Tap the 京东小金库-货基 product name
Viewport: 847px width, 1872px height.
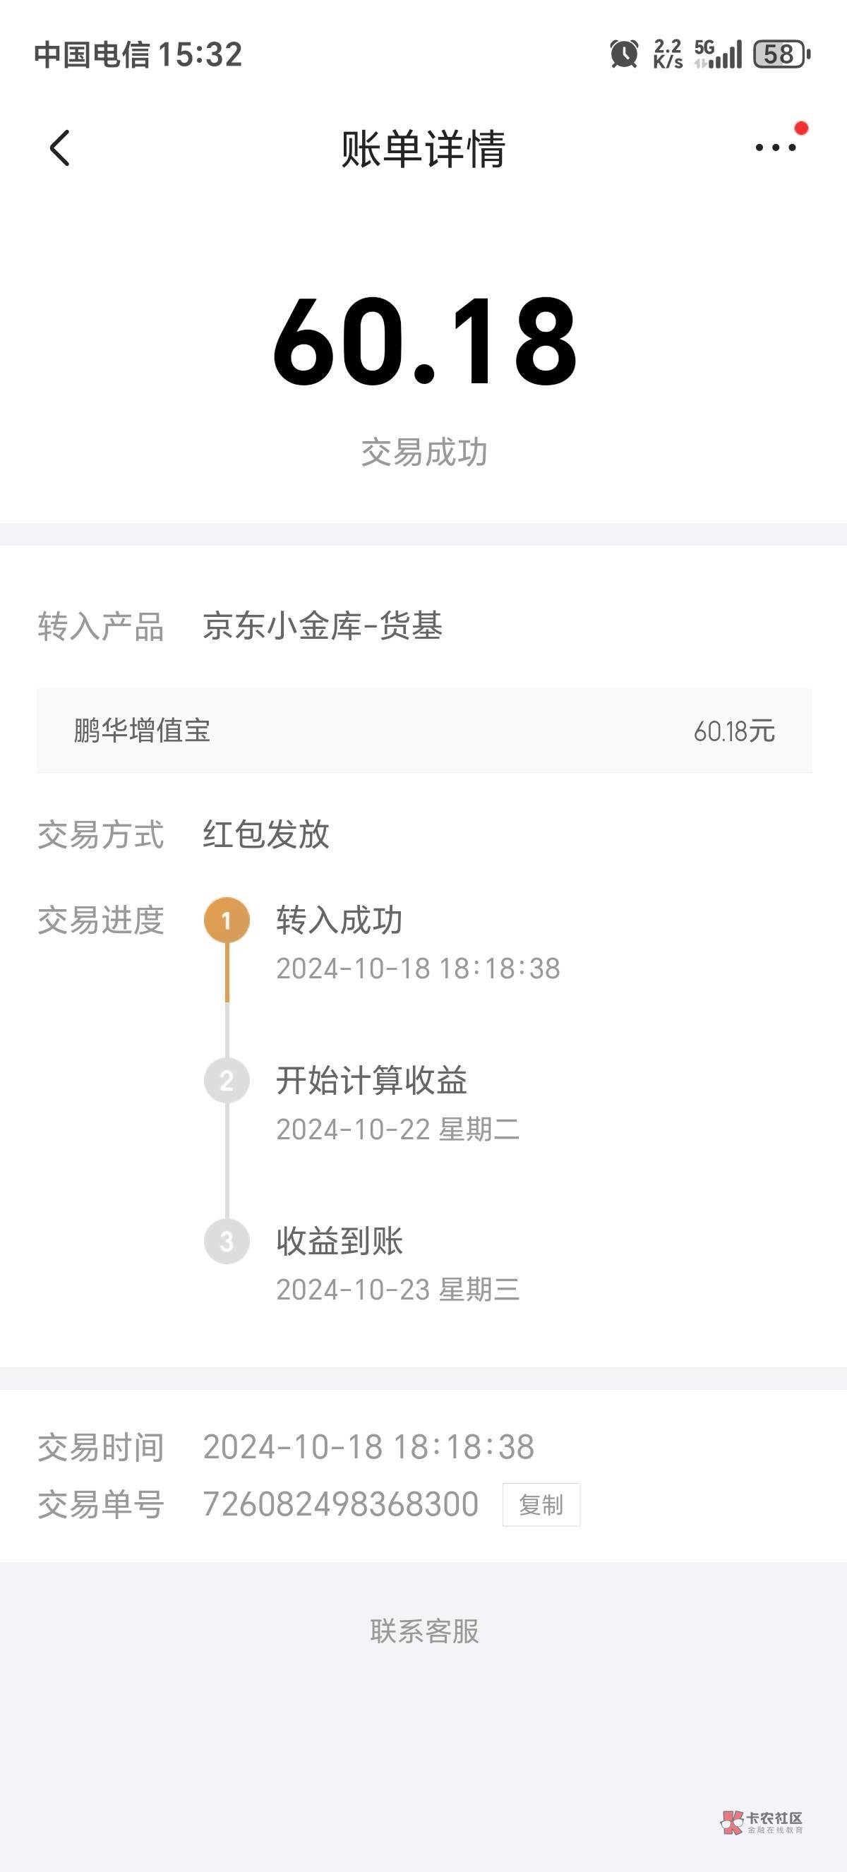(x=323, y=625)
